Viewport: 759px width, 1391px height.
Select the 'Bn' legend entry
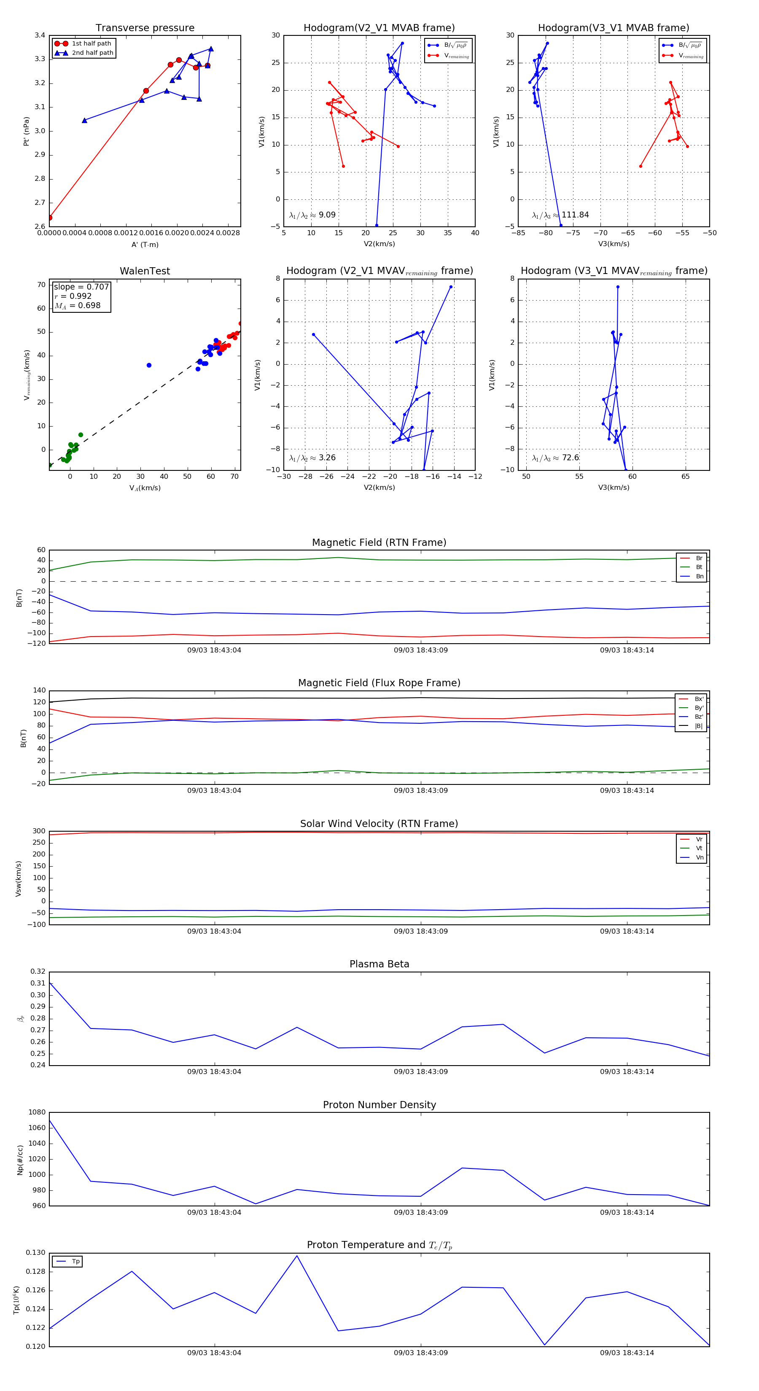(x=692, y=577)
